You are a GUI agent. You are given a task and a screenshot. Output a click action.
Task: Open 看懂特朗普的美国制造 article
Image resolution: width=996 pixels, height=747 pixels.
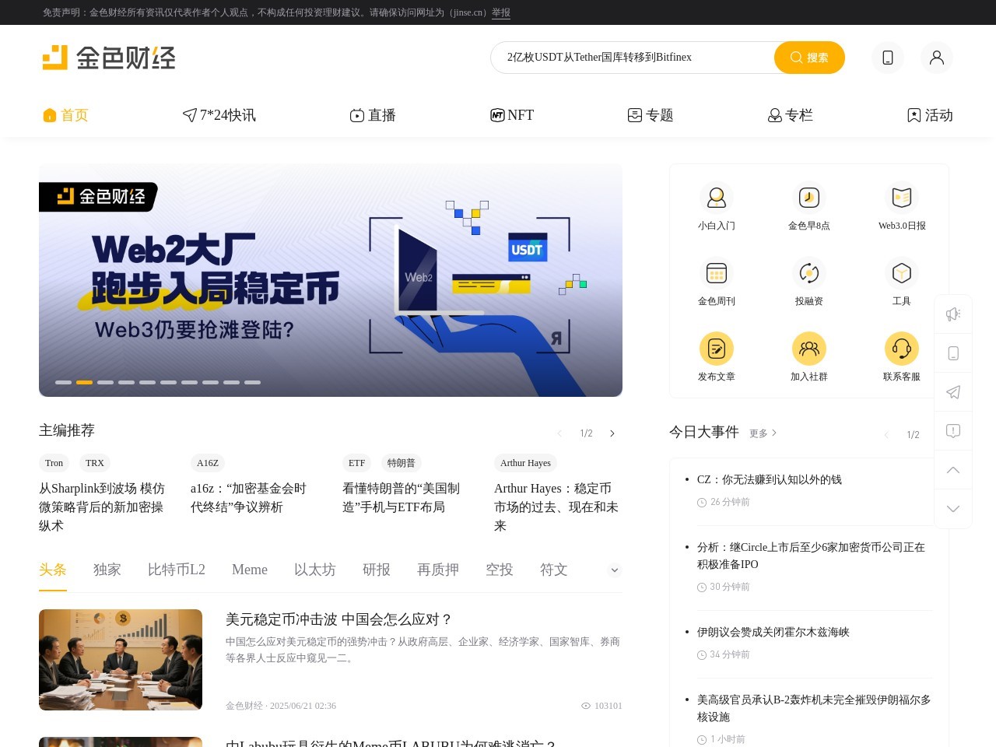click(402, 498)
